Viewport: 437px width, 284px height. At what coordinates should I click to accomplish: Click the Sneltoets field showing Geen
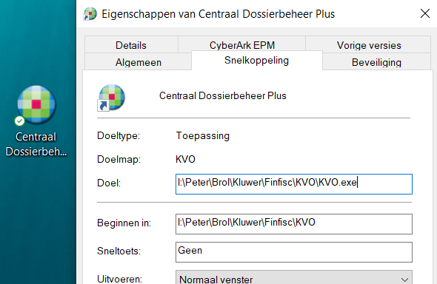[294, 252]
